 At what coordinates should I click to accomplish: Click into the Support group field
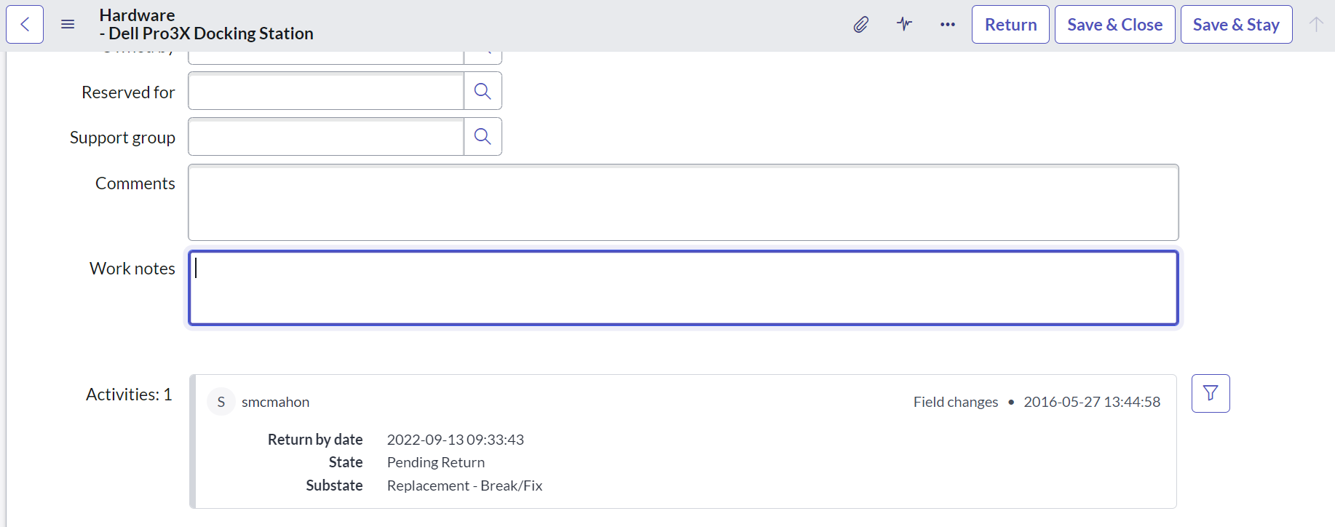click(326, 136)
